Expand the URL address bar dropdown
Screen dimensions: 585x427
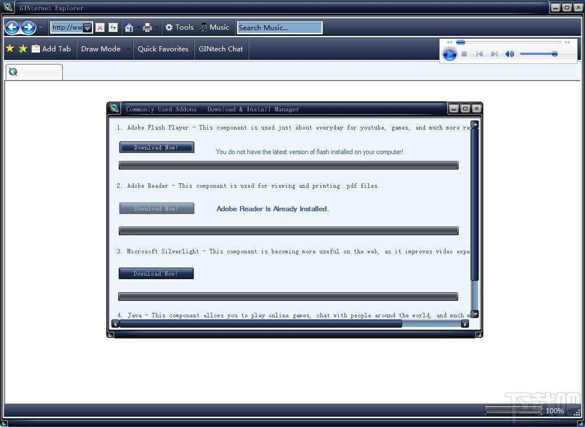click(x=87, y=27)
